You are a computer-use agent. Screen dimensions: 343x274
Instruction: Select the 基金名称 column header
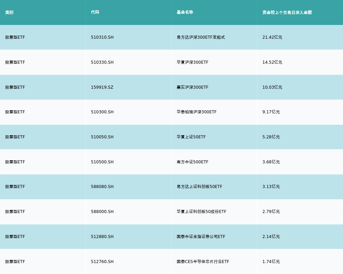coord(185,12)
